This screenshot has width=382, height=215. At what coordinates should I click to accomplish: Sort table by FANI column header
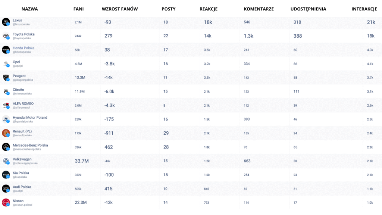[78, 9]
